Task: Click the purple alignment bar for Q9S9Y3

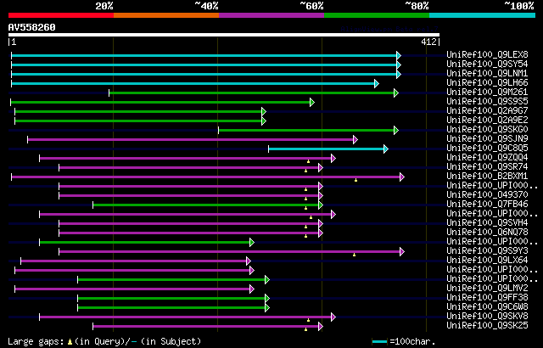Action: pyautogui.click(x=232, y=252)
